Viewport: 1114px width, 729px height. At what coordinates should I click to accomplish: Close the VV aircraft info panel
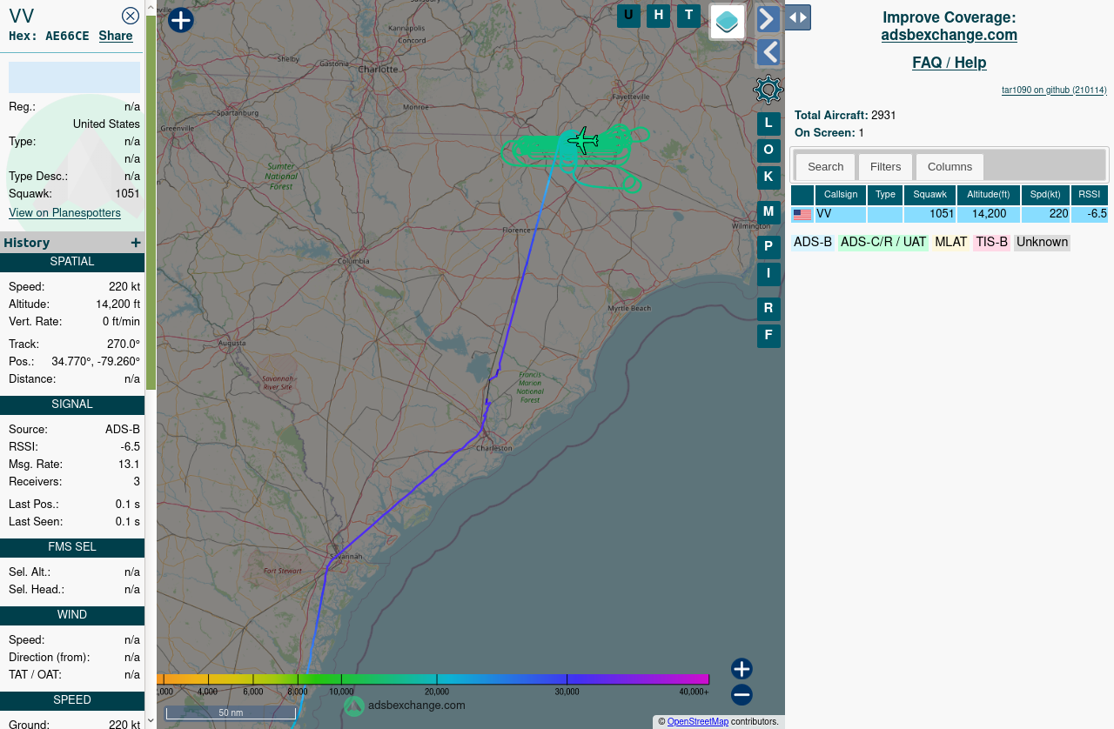tap(131, 16)
